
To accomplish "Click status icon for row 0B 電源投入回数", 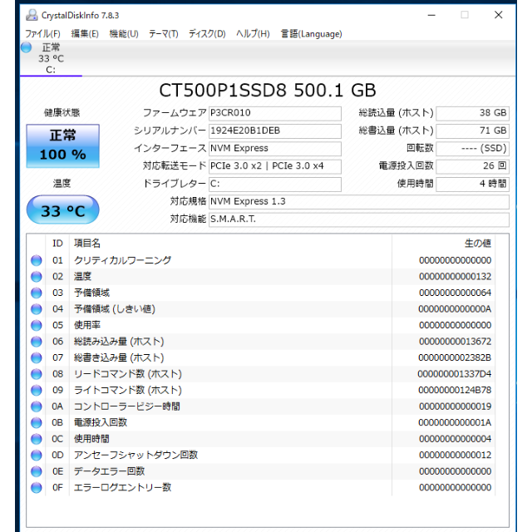I will coord(37,423).
